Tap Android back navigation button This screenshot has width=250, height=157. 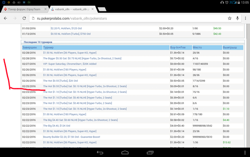pyautogui.click(x=100, y=152)
